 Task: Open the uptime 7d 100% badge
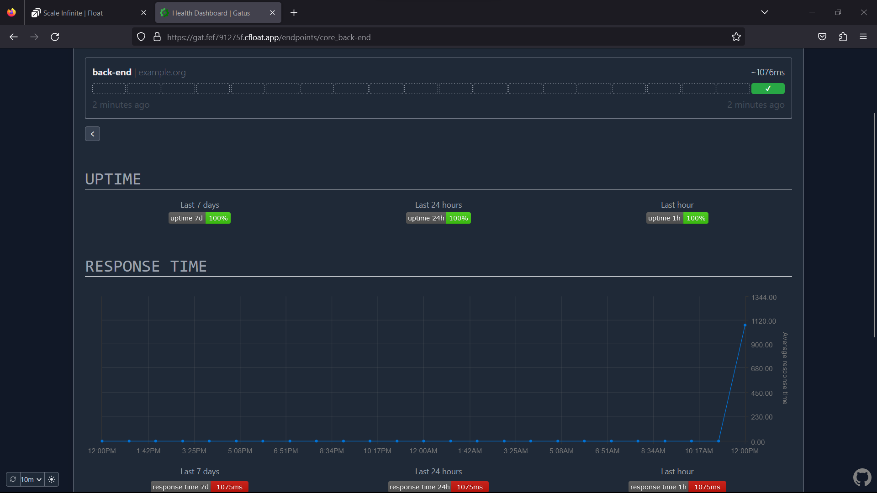[x=200, y=218]
